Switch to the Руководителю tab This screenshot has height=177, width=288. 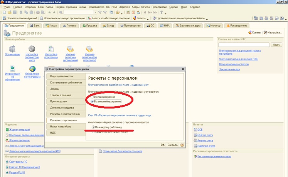[237, 26]
